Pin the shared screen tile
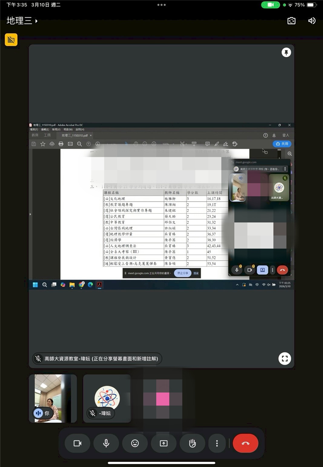 point(286,53)
